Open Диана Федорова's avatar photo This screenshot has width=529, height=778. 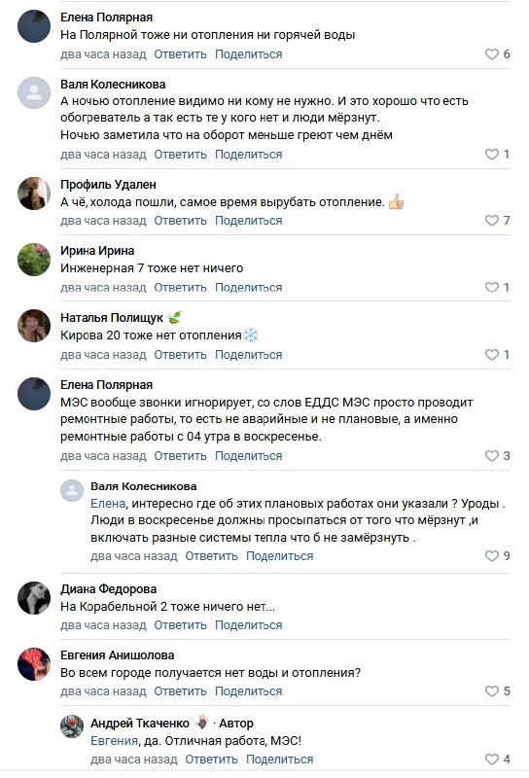pos(34,598)
